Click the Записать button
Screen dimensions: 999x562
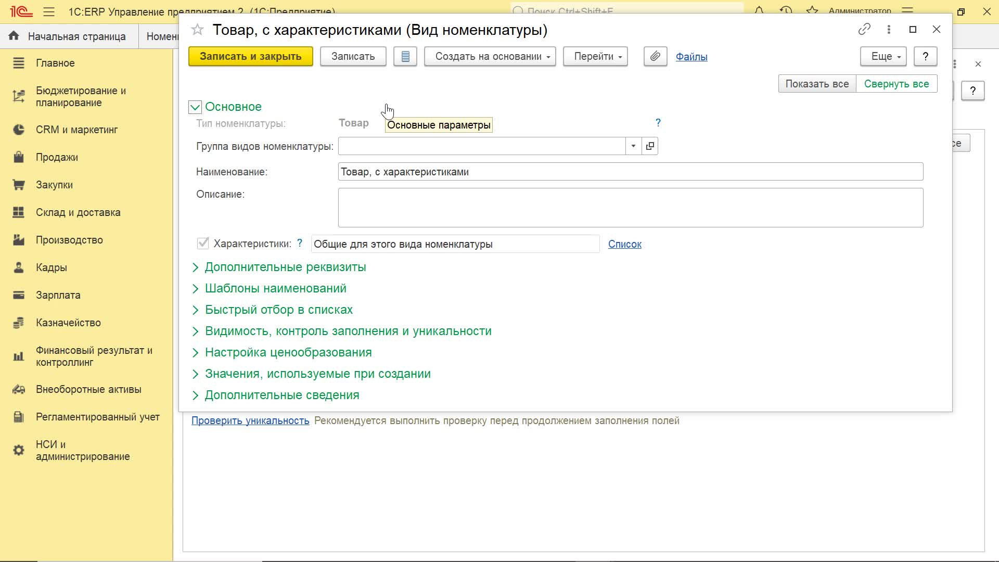point(353,56)
